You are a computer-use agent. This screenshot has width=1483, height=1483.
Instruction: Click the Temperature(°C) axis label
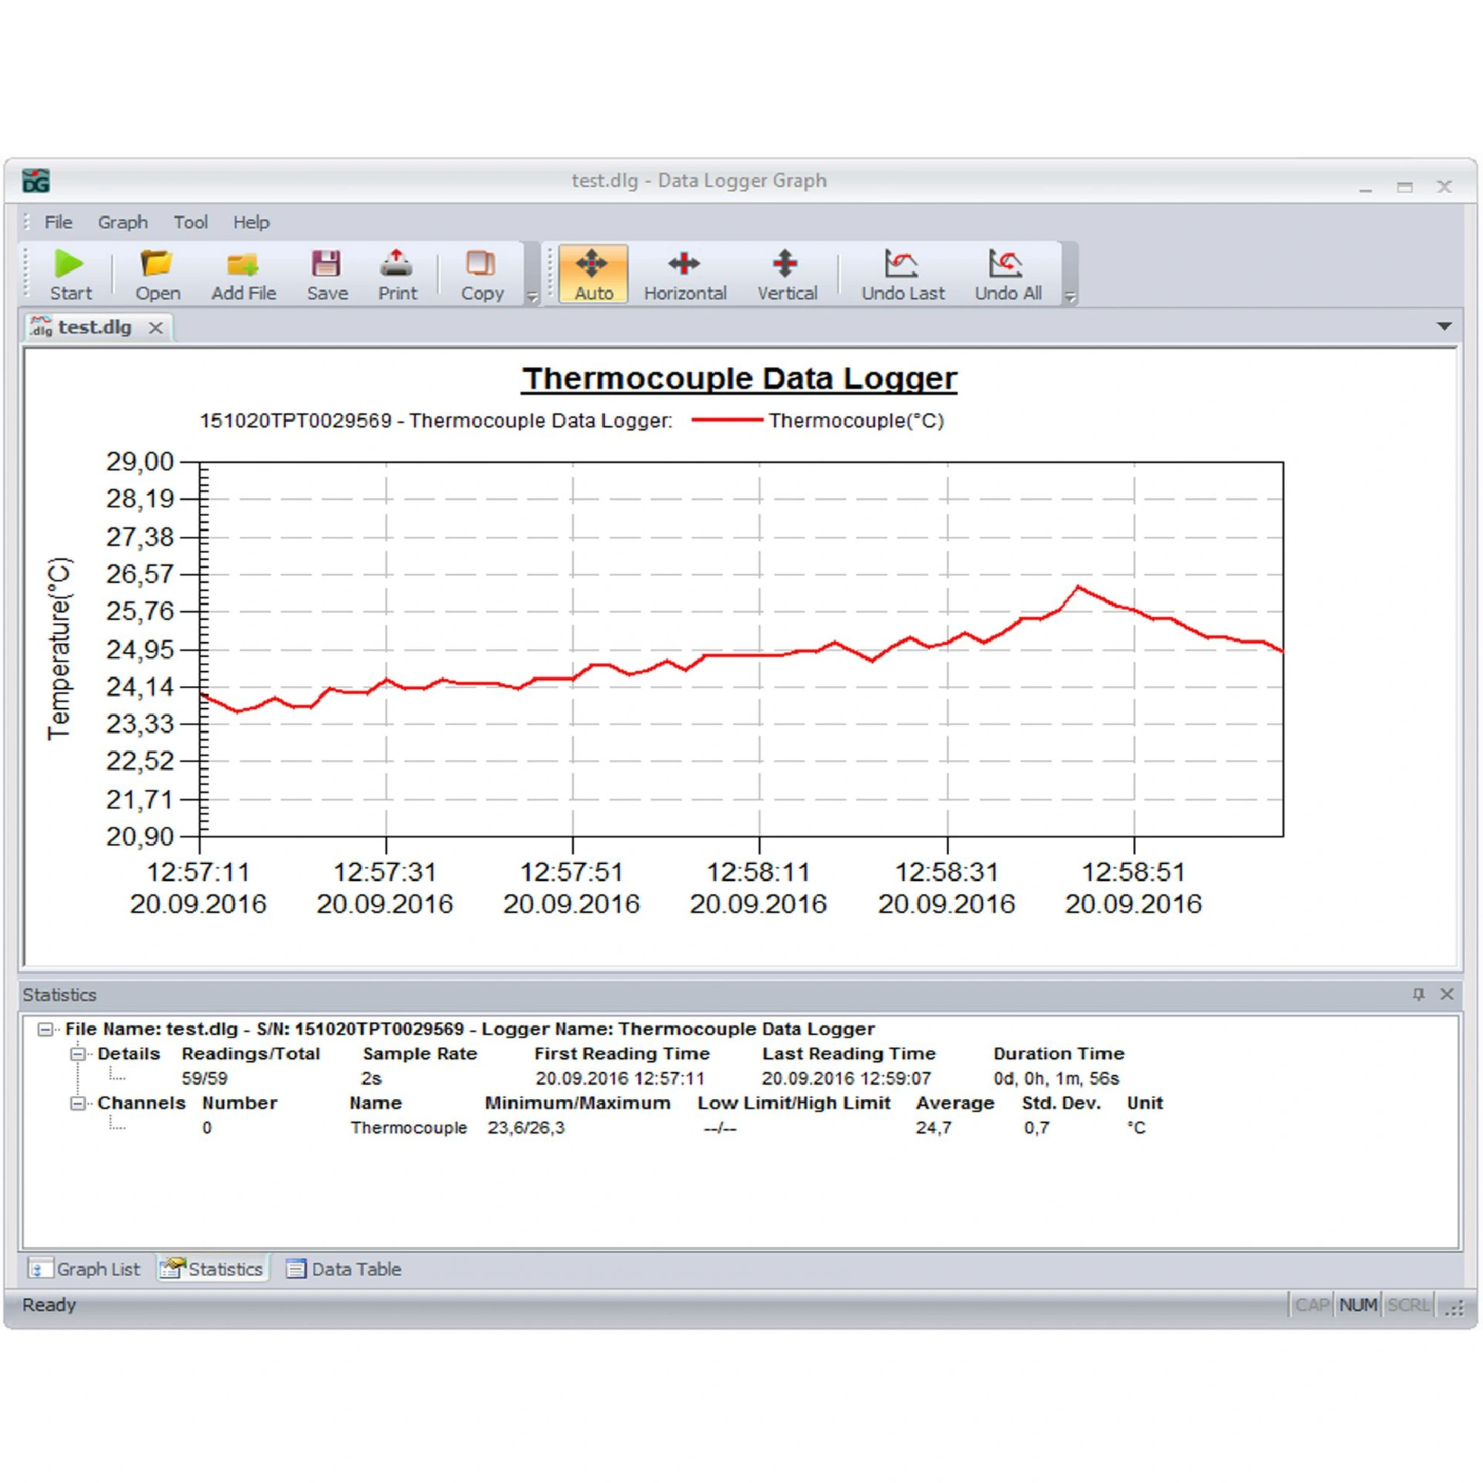click(x=60, y=649)
